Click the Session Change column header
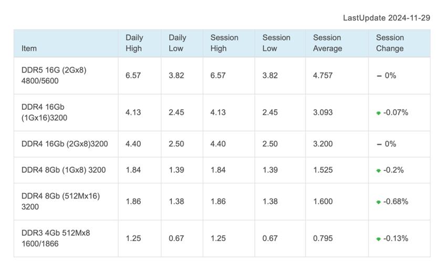The height and width of the screenshot is (266, 436). (390, 43)
